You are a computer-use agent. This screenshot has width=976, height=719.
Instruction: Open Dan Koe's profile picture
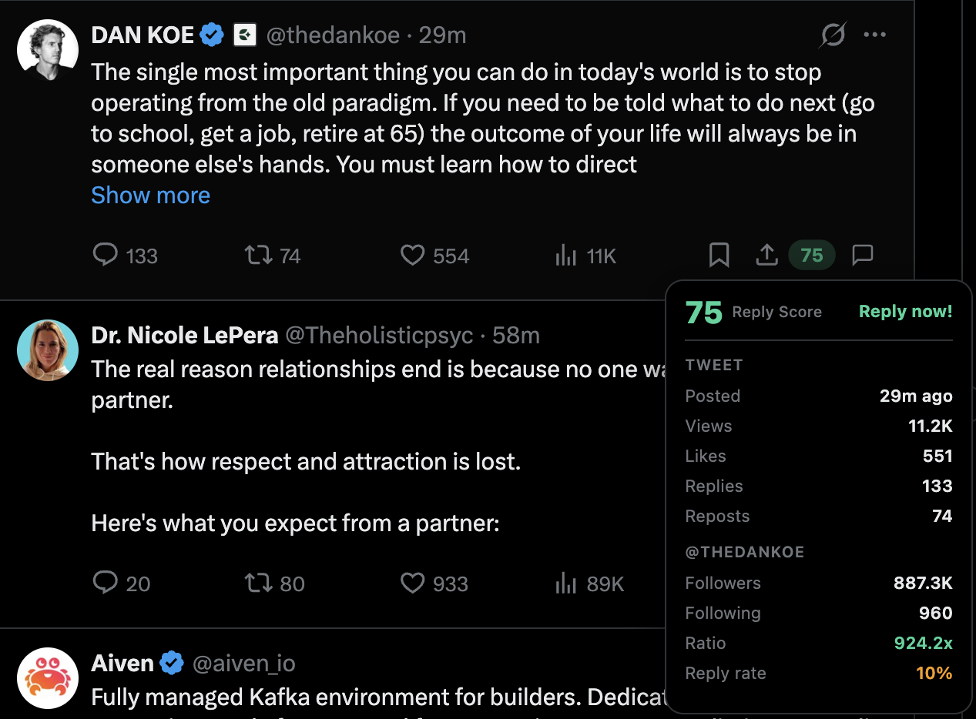48,50
